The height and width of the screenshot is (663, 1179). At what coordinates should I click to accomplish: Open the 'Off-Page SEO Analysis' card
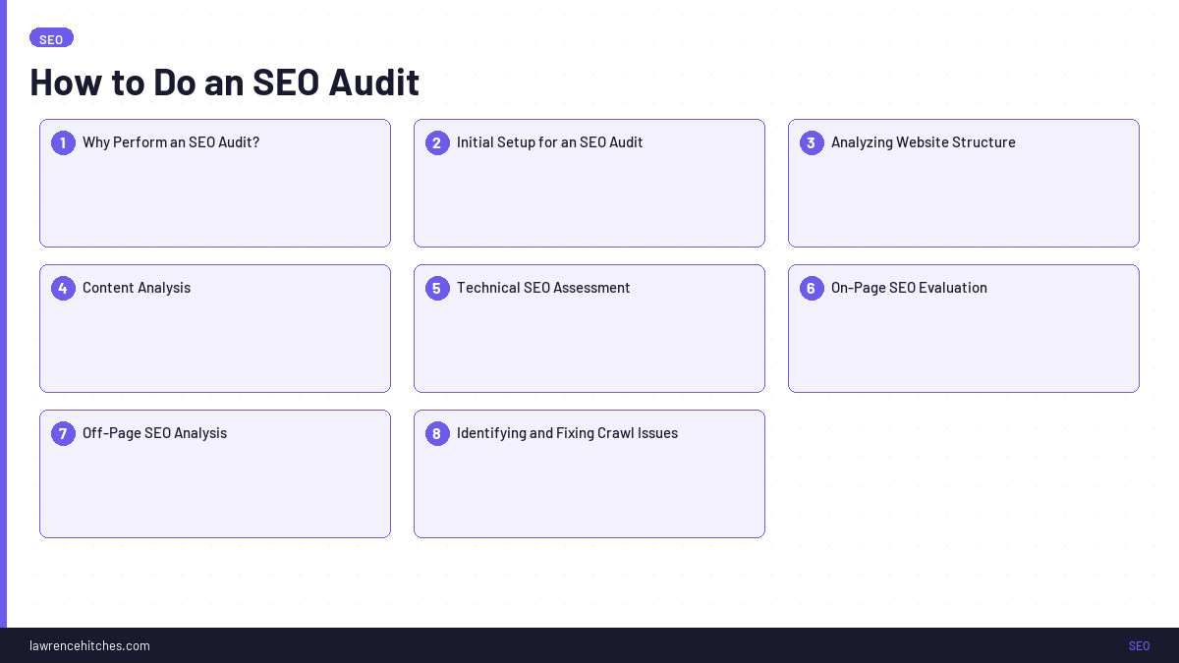(214, 473)
